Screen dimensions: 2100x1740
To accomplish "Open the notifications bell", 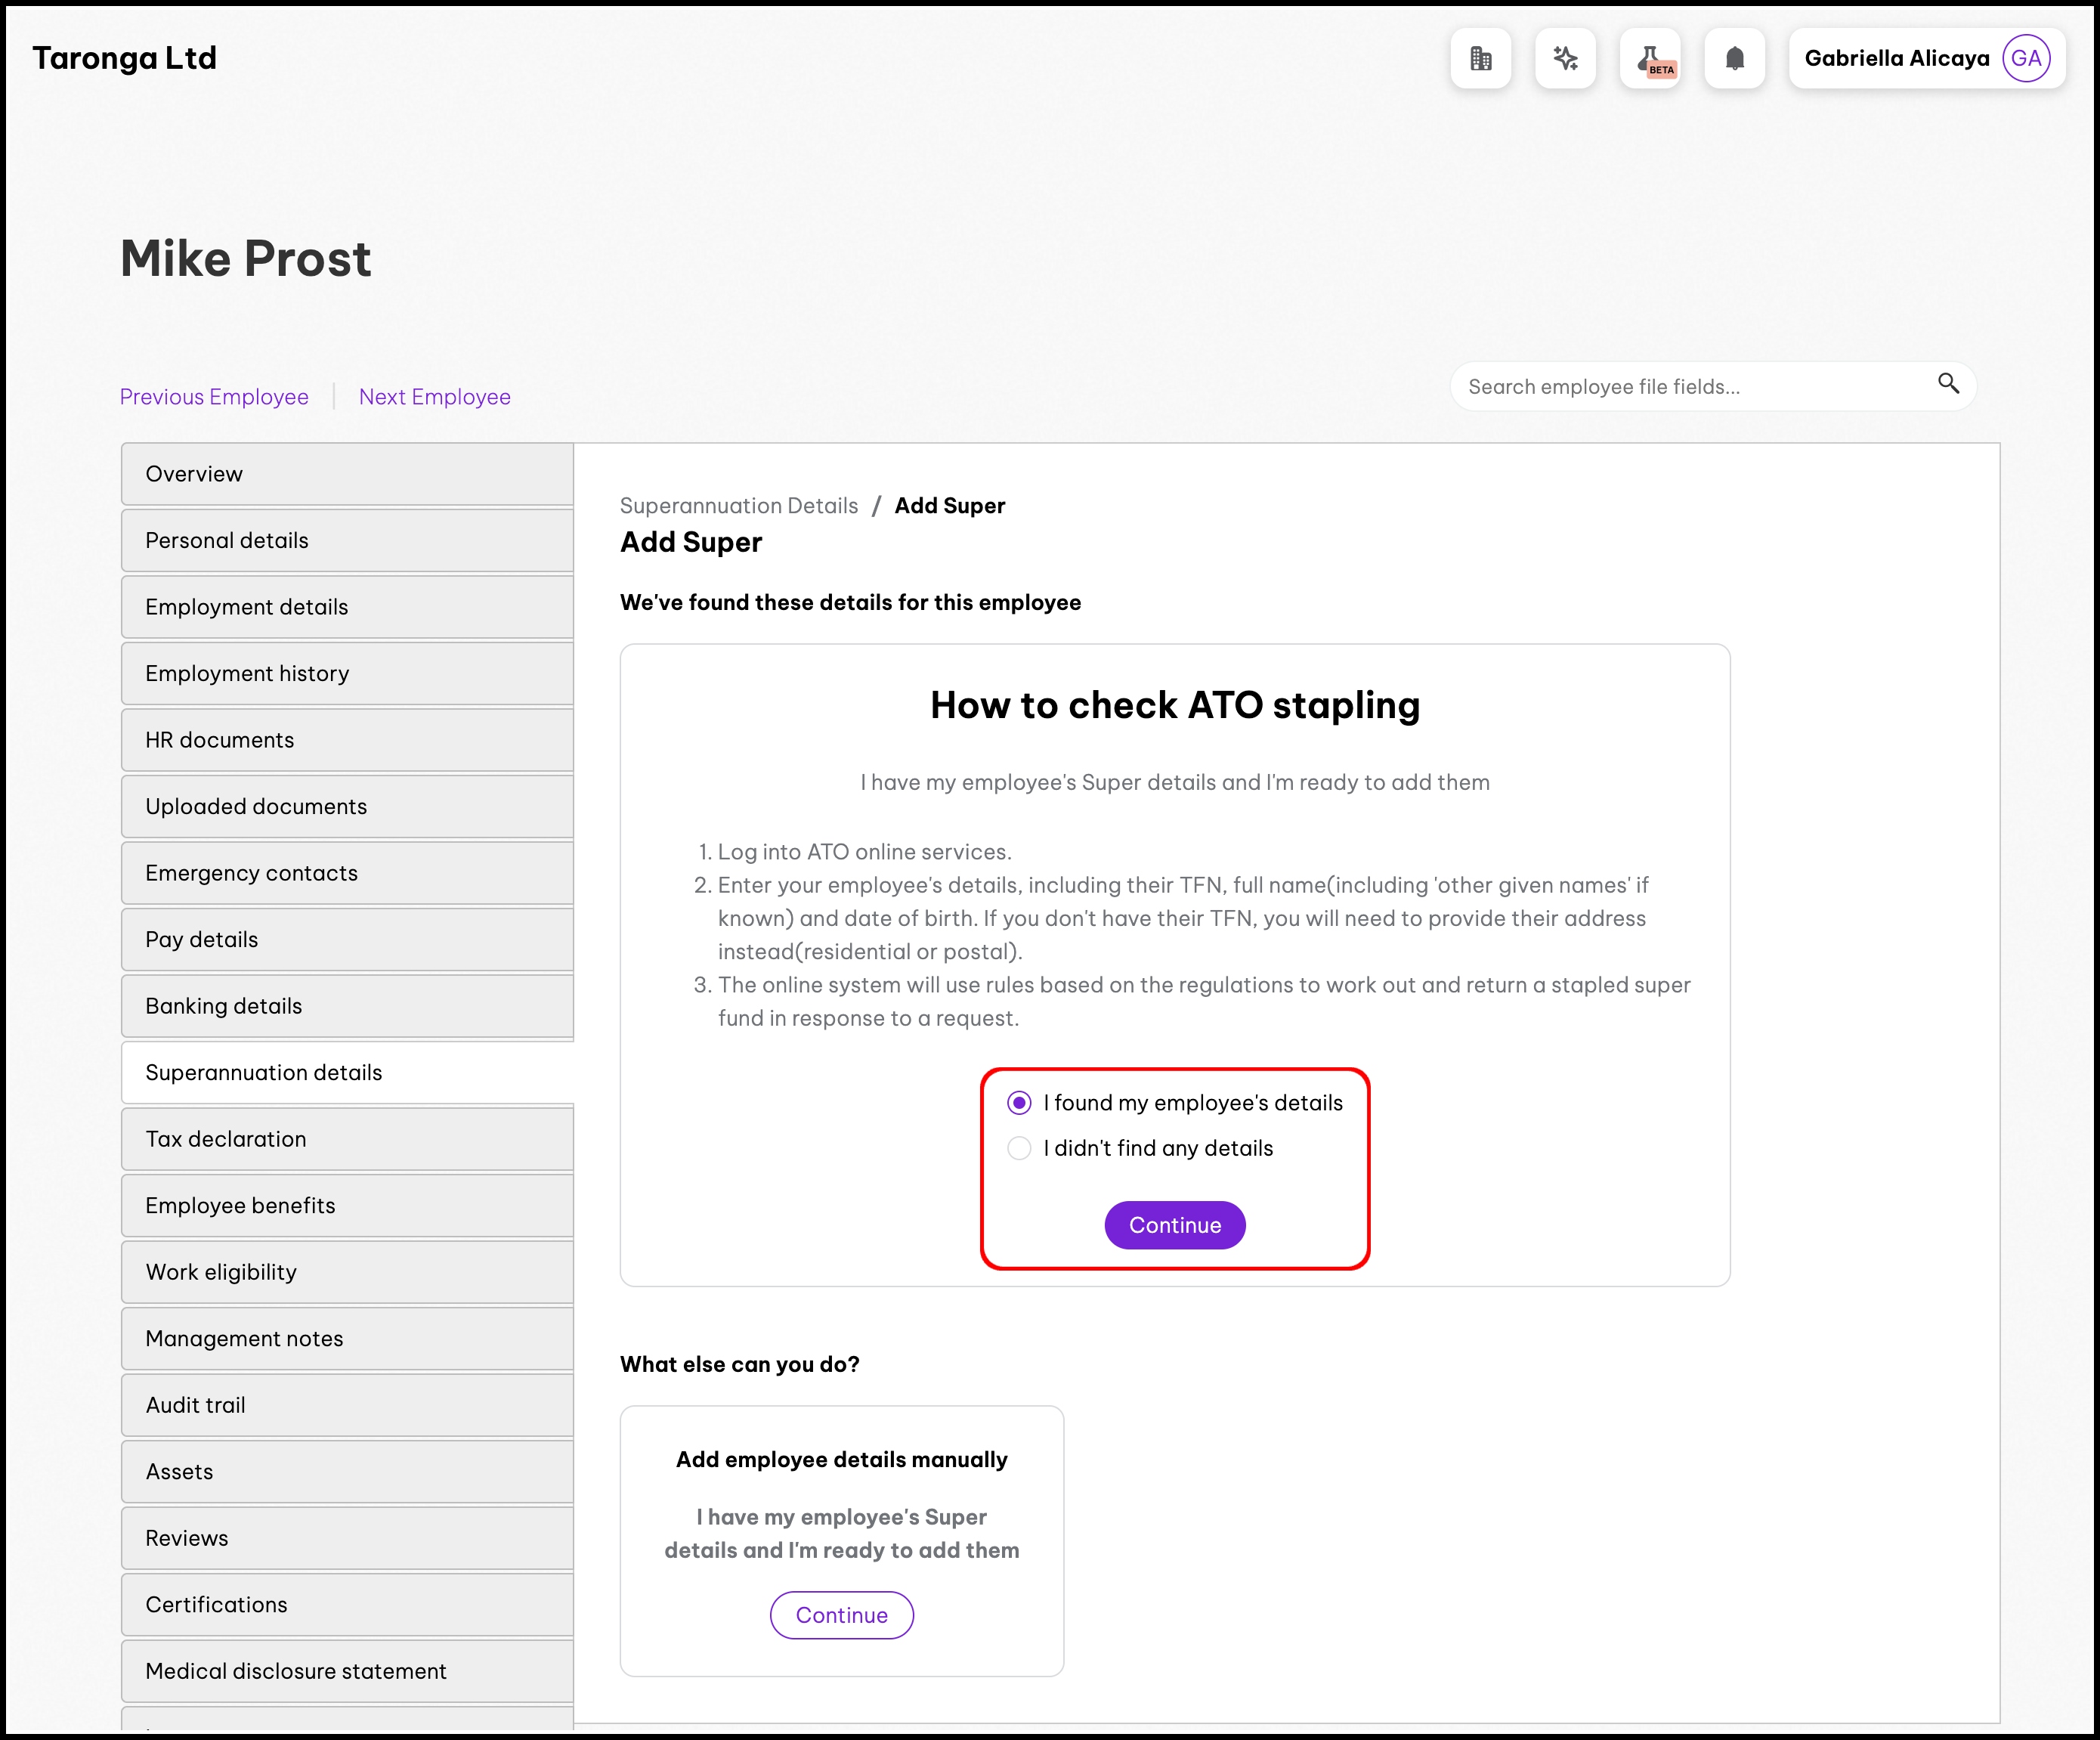I will tap(1734, 59).
